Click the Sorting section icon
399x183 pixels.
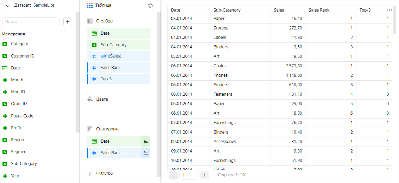coord(90,129)
